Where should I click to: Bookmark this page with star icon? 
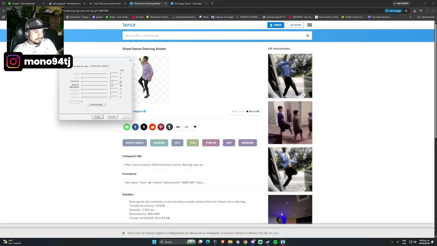406,11
